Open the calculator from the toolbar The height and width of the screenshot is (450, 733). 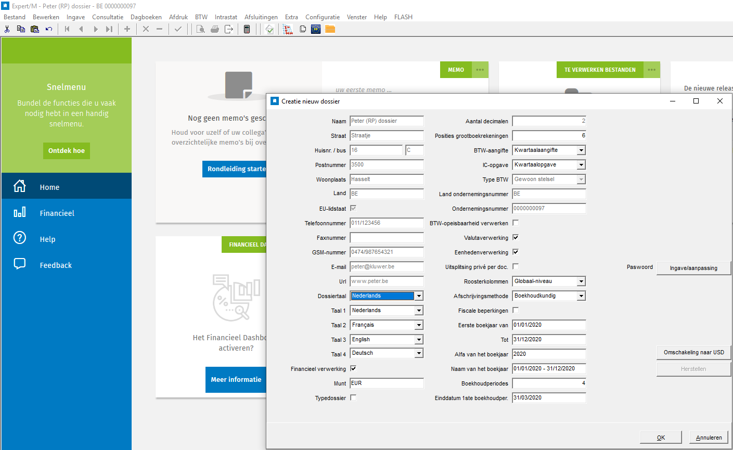click(x=247, y=29)
